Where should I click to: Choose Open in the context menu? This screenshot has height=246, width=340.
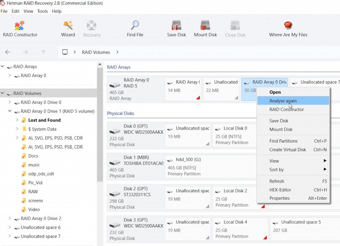[293, 92]
